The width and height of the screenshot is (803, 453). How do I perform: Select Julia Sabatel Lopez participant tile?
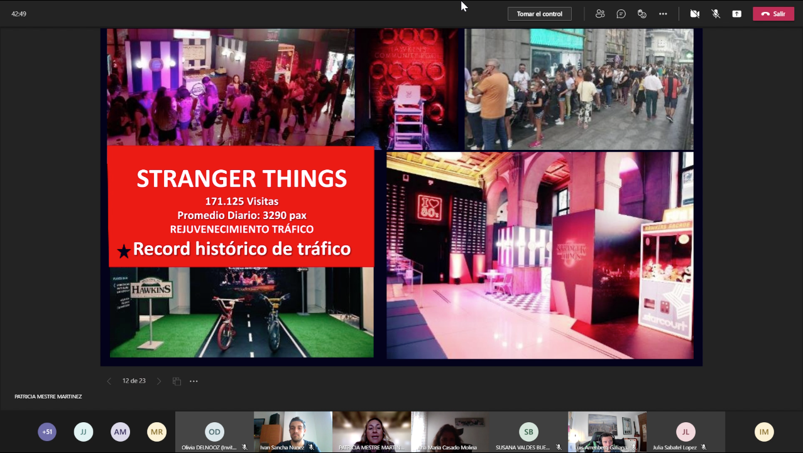686,432
